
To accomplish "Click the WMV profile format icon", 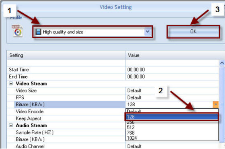I will click(17, 31).
